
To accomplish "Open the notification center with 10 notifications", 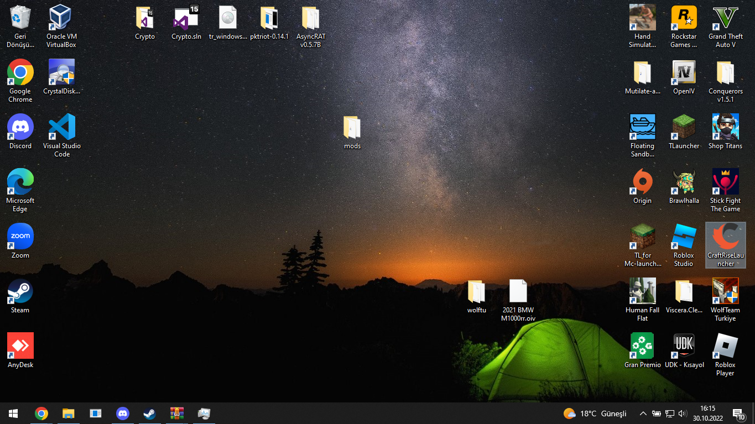I will coord(739,413).
